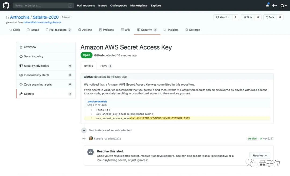Click the commit author avatar

click(x=91, y=138)
